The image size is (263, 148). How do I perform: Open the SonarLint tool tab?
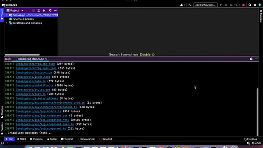point(106,139)
